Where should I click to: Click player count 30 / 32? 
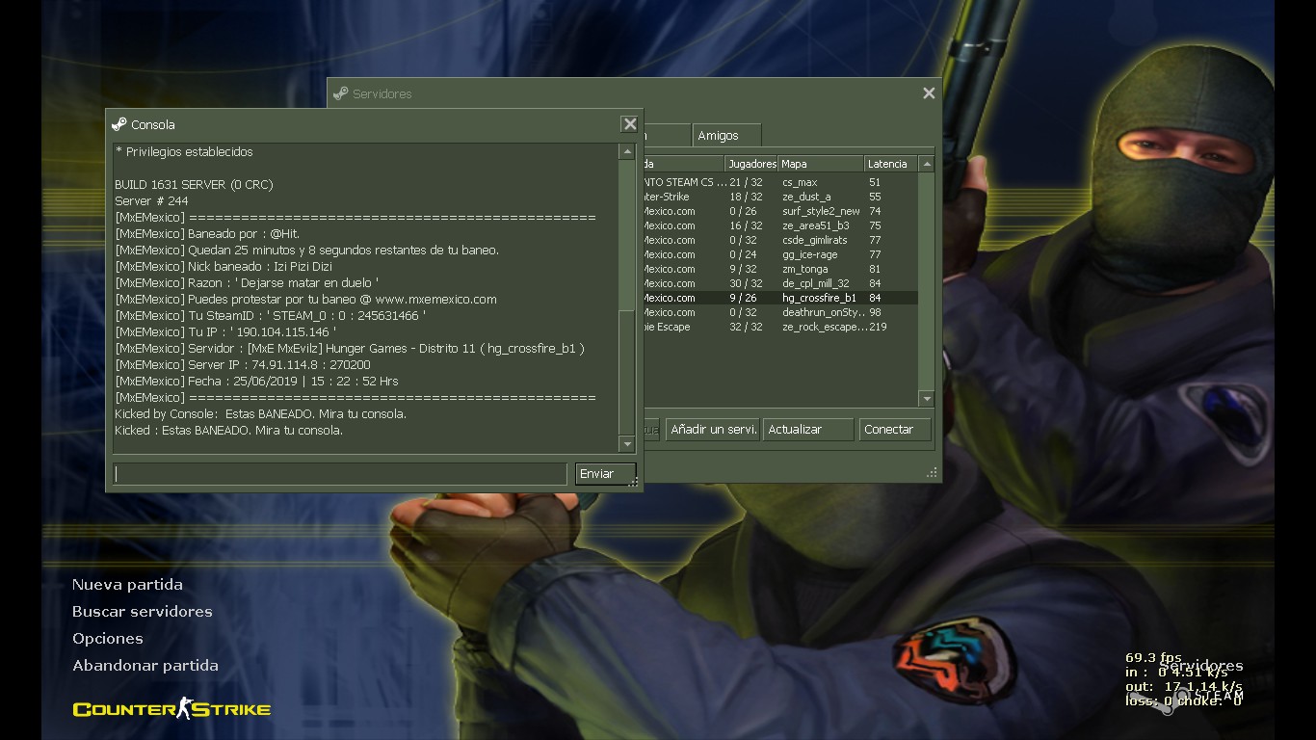pos(746,283)
